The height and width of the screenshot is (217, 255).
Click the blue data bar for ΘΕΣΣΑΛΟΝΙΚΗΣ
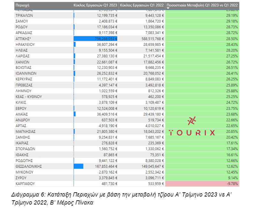click(x=79, y=166)
